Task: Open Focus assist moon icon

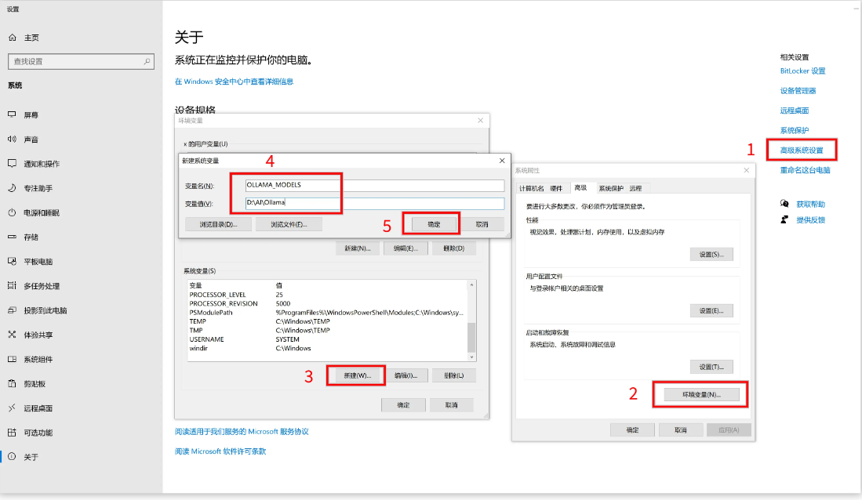Action: tap(12, 188)
